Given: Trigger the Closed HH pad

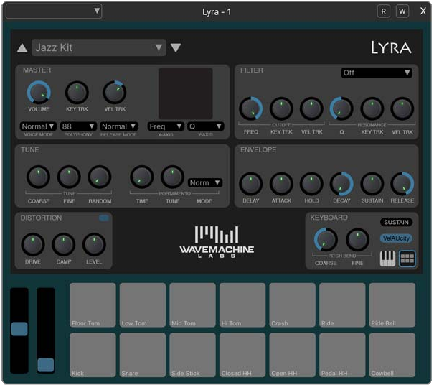Looking at the screenshot, I should [x=242, y=355].
